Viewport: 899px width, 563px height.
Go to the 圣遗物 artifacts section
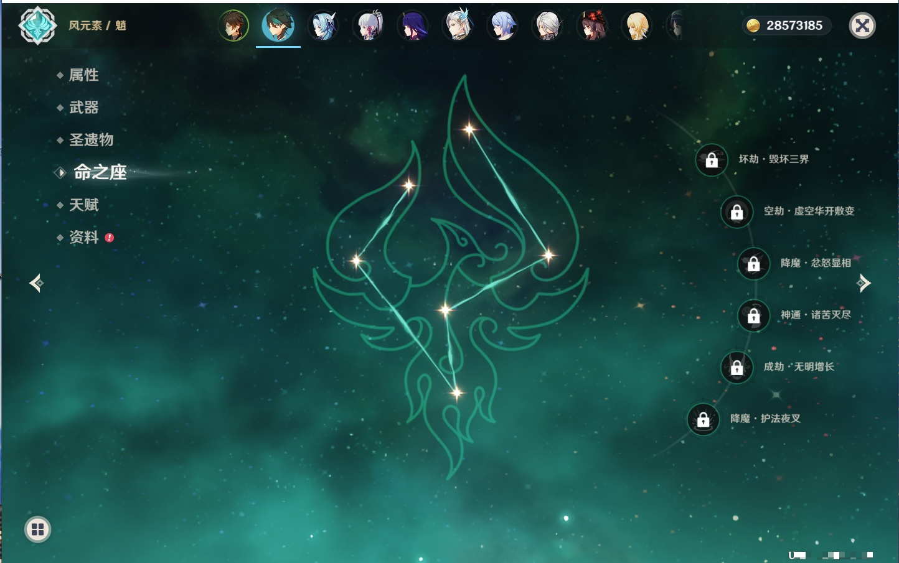[91, 140]
